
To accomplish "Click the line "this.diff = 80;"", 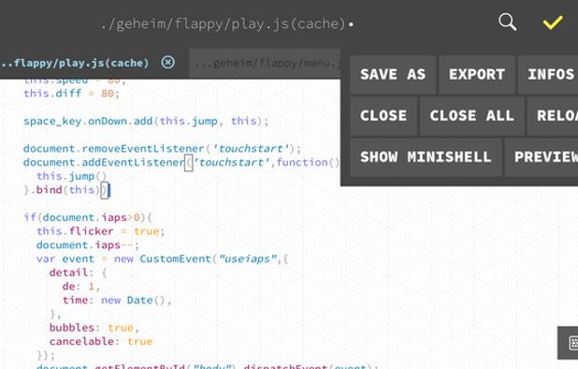I will (x=71, y=94).
